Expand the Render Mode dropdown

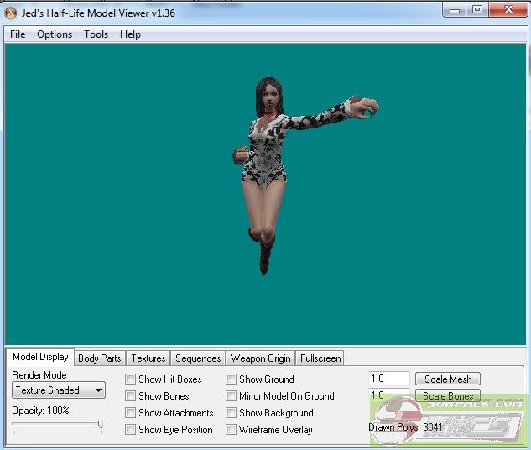(x=59, y=390)
